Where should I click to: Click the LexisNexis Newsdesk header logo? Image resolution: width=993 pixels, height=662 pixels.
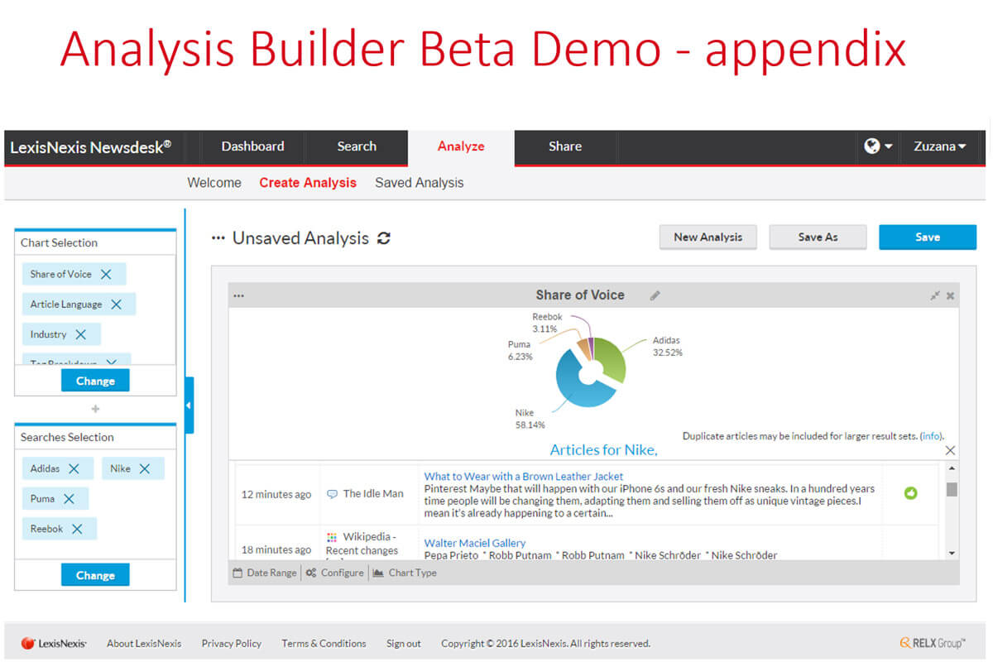91,147
